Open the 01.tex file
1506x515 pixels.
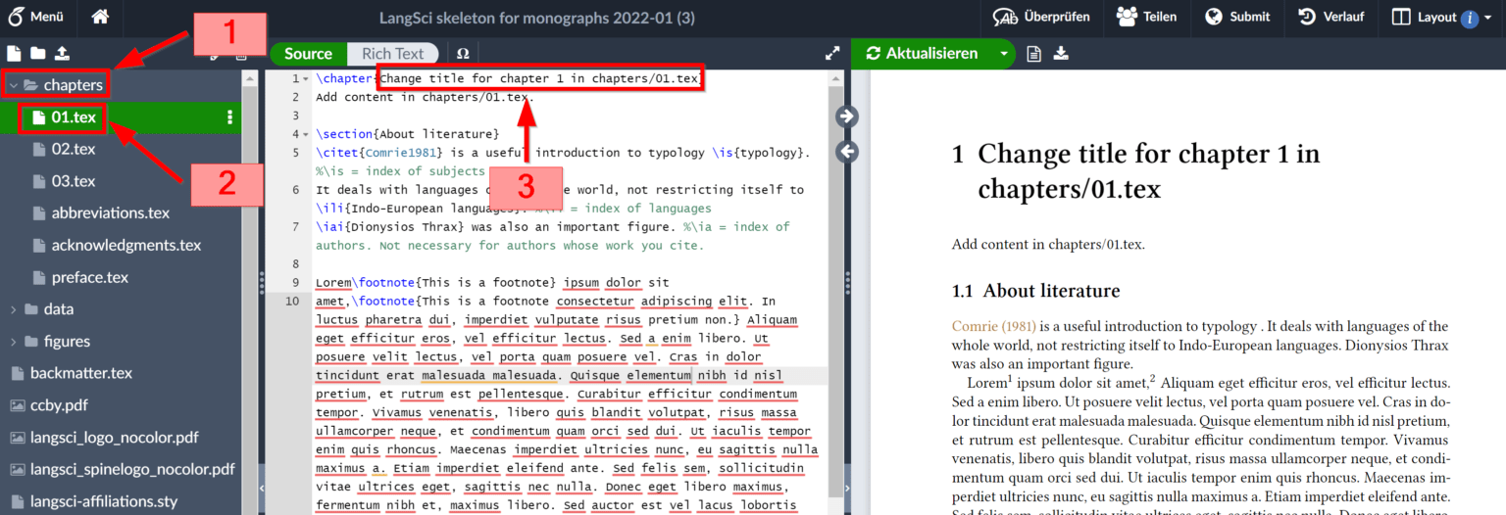point(74,117)
